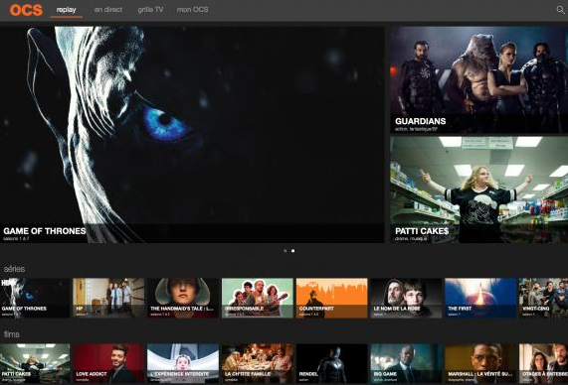The width and height of the screenshot is (568, 385).
Task: Open the Love Addict film thumbnail
Action: coord(108,363)
